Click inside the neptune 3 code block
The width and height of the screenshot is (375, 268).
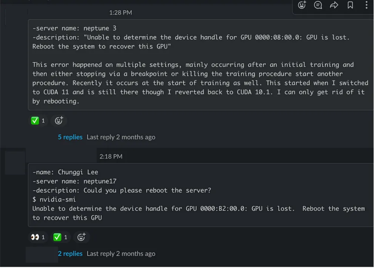(201, 65)
